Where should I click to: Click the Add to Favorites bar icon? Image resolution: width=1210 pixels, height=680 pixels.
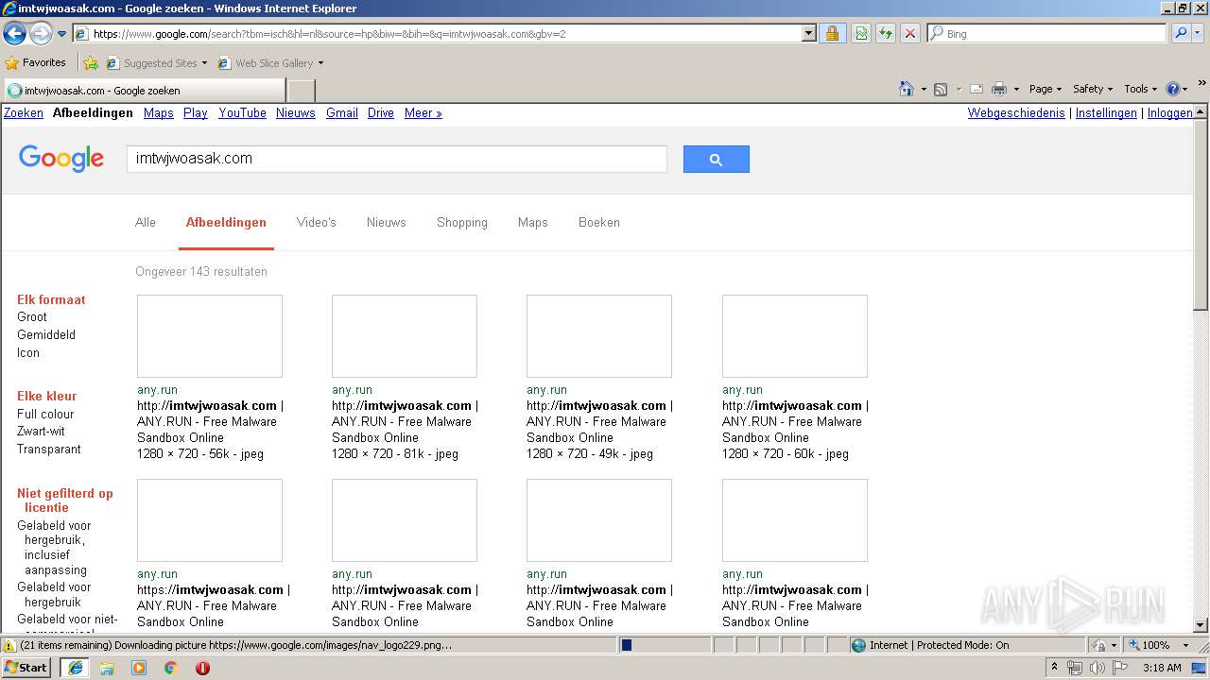point(91,63)
